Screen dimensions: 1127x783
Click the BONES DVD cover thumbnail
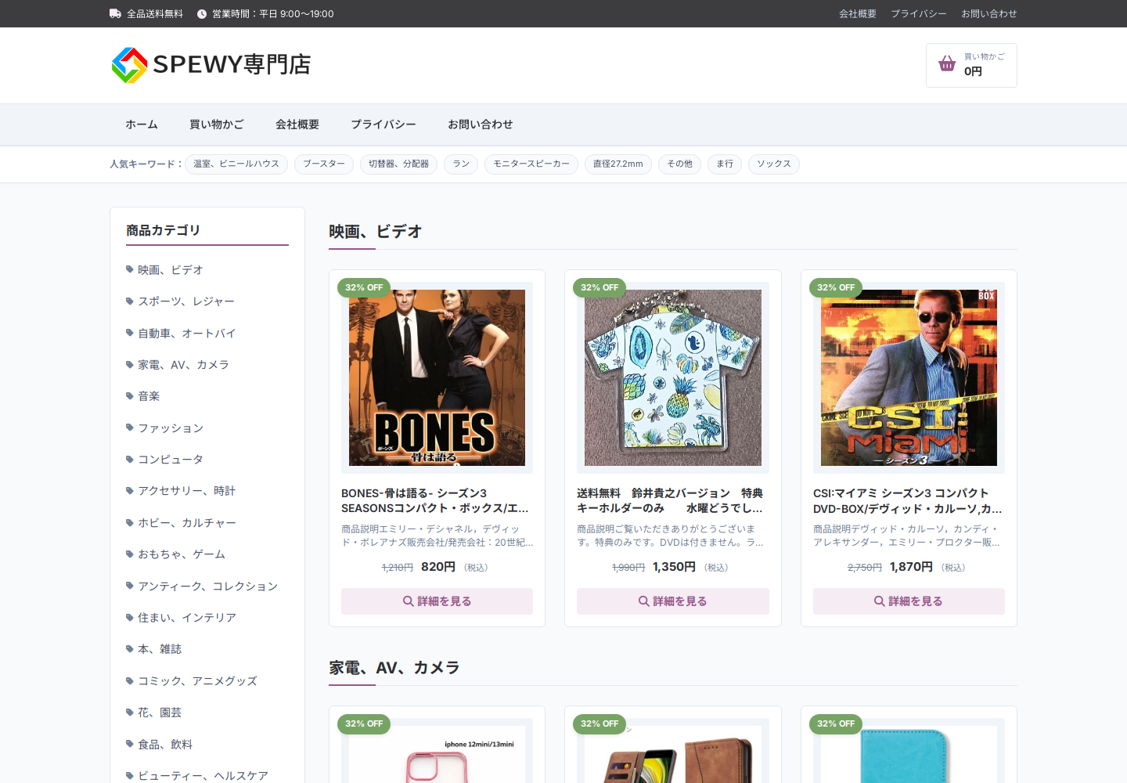(437, 377)
